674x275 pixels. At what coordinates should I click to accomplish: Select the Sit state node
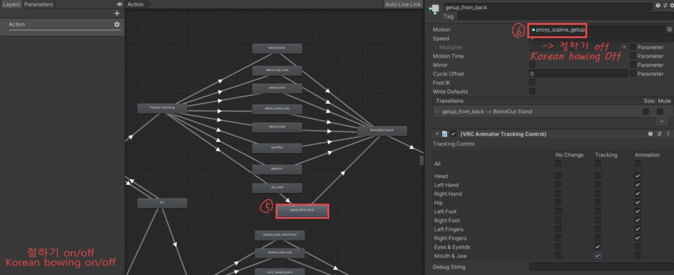162,203
